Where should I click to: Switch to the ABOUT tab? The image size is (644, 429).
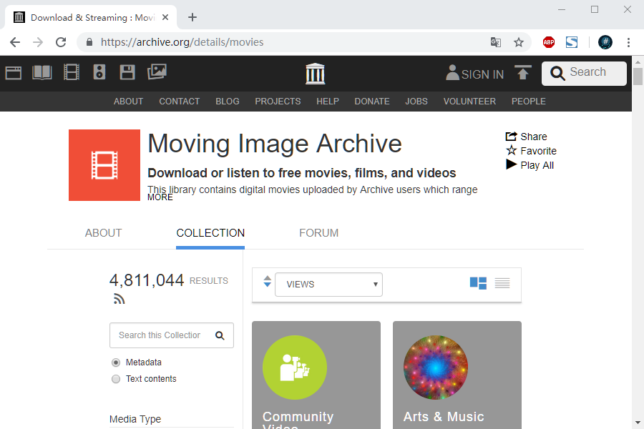(103, 233)
